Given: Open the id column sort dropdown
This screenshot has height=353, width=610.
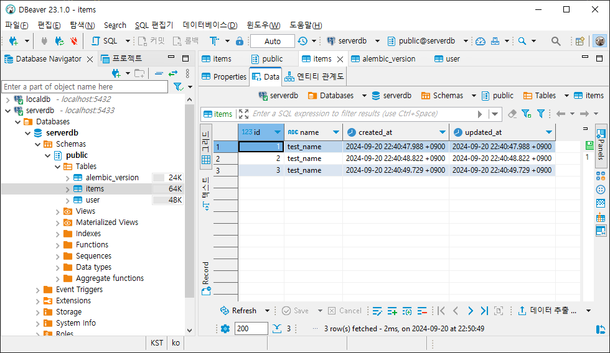Looking at the screenshot, I should (x=278, y=132).
